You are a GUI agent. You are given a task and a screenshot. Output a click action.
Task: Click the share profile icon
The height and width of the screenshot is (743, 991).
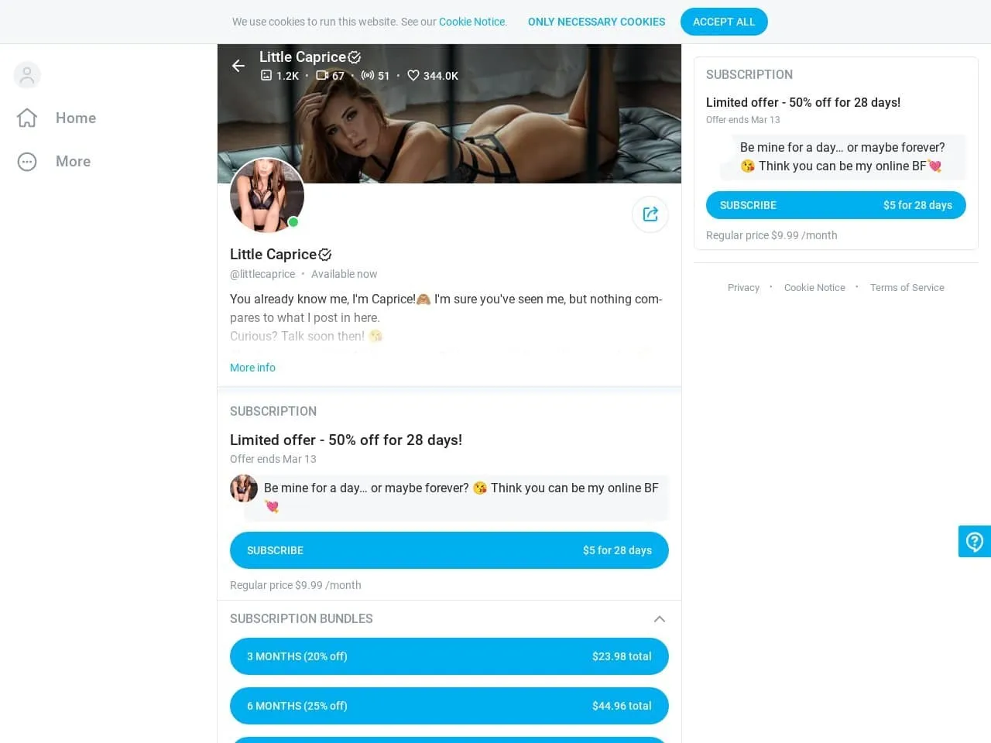point(650,214)
